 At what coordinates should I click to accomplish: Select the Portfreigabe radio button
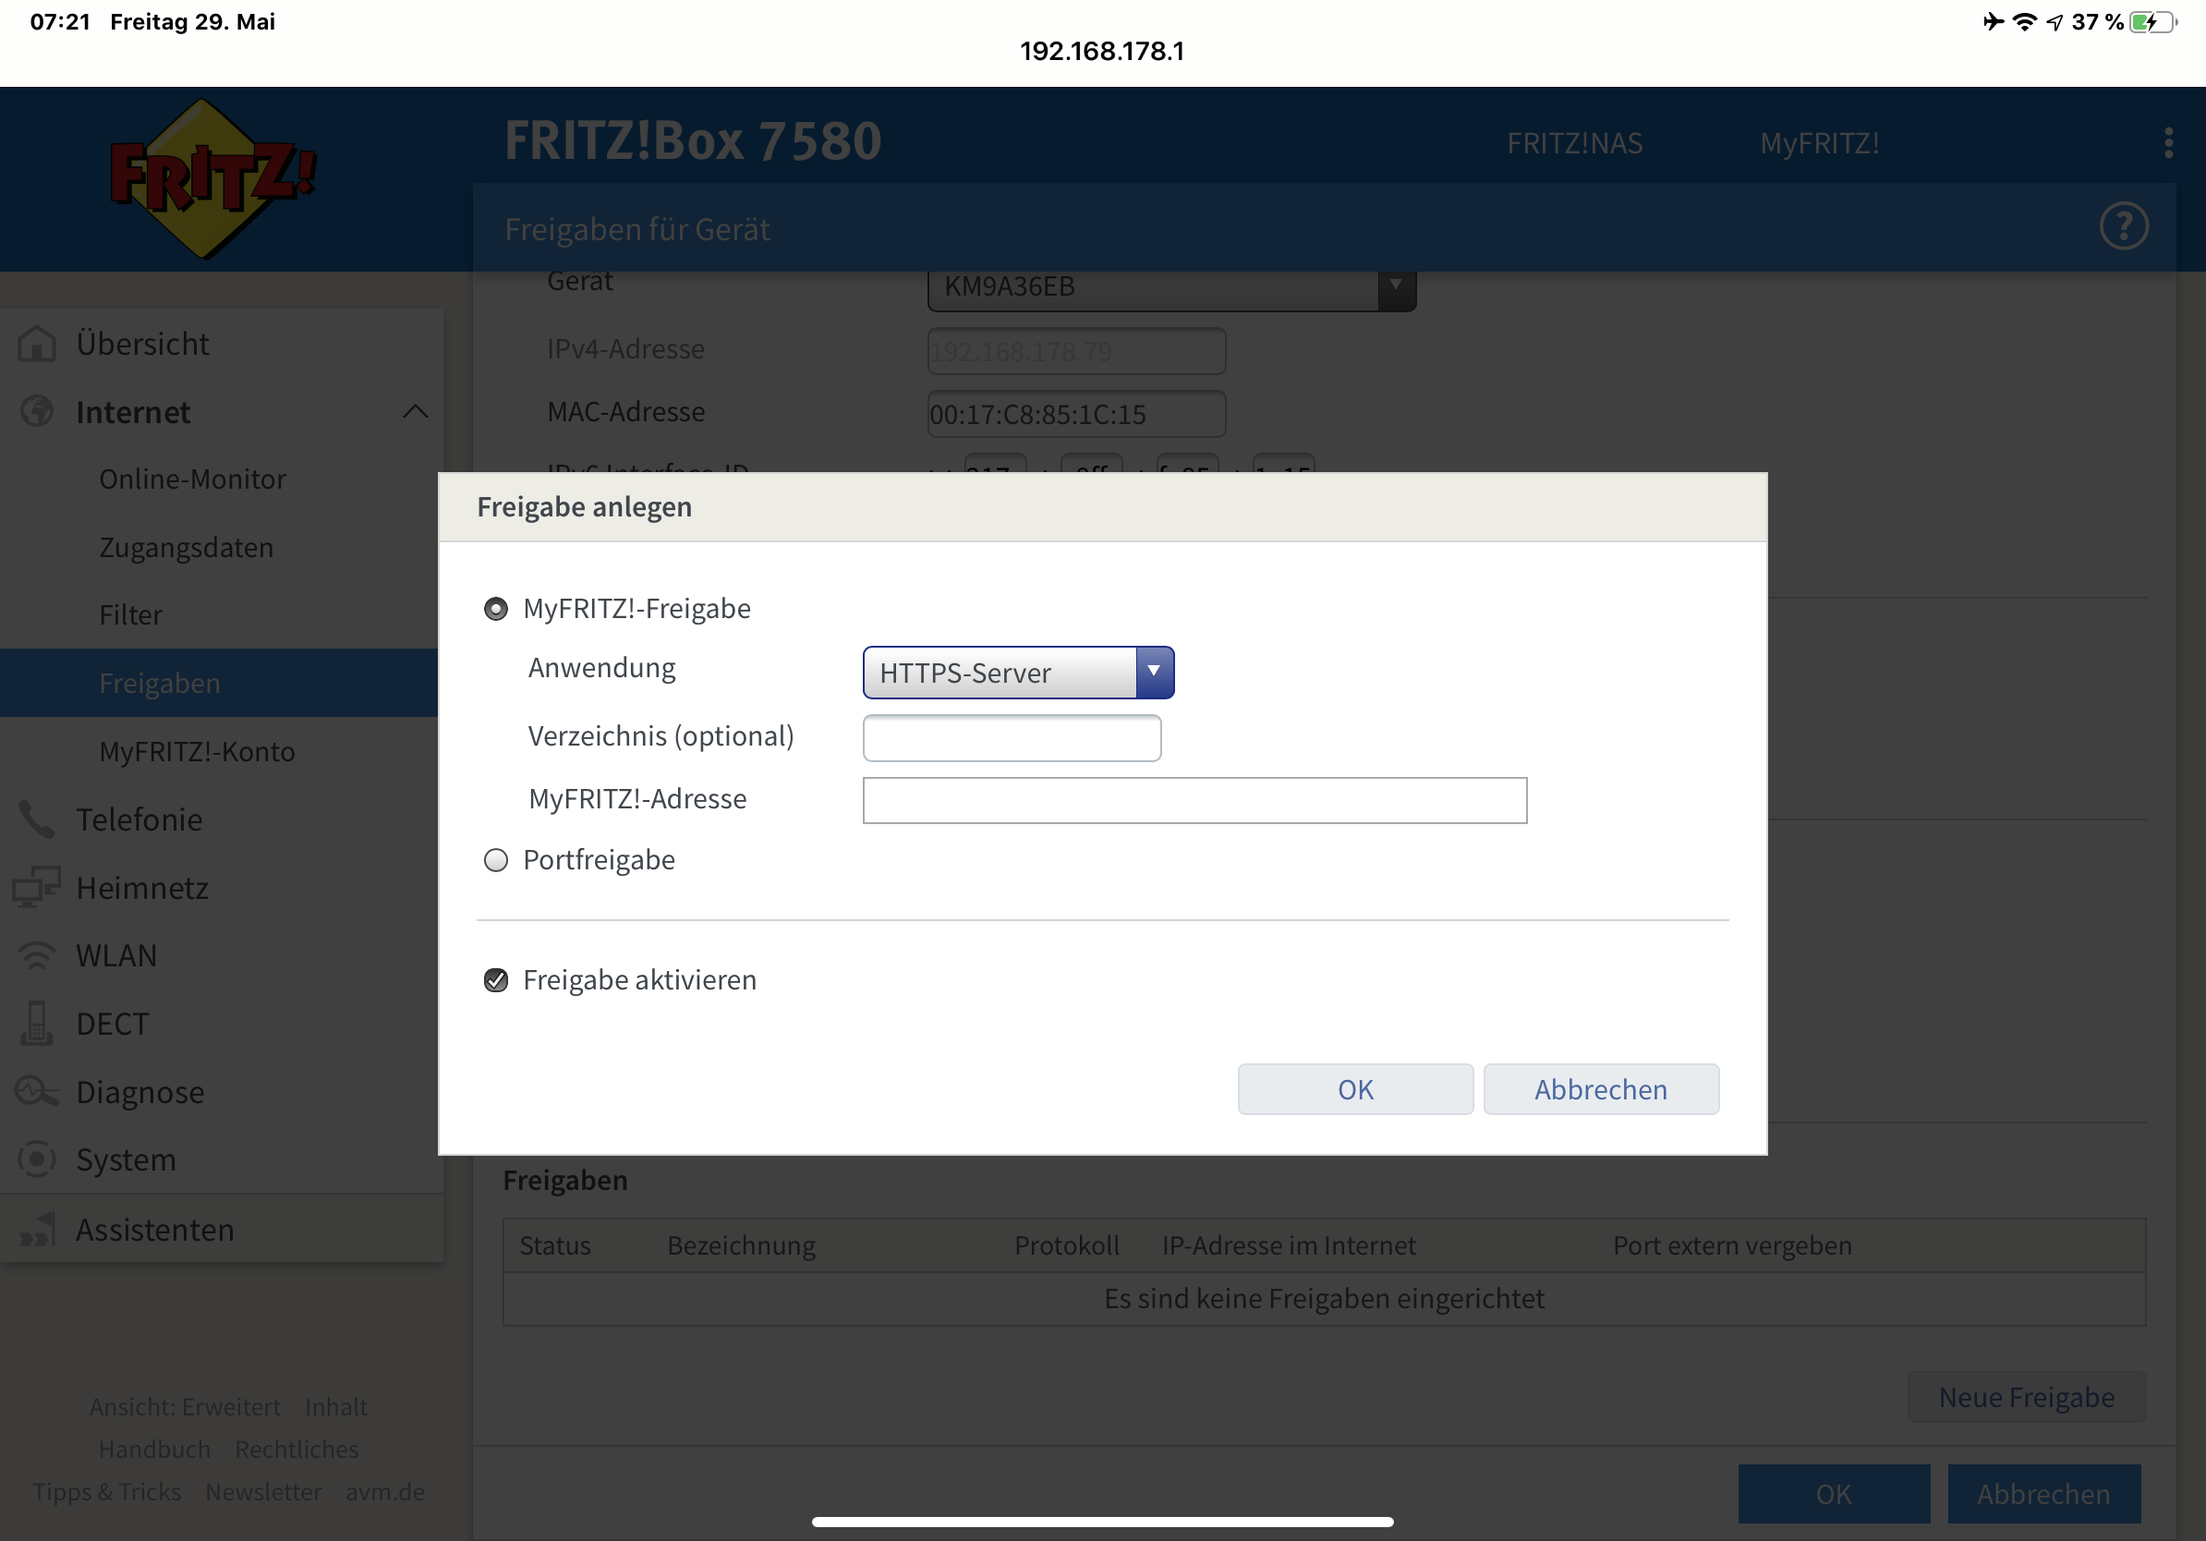click(x=496, y=860)
